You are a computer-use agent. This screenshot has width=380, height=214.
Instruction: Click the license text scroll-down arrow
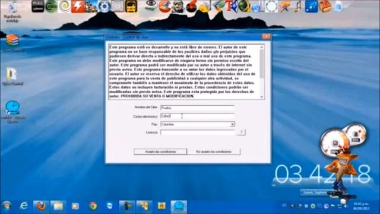tap(262, 96)
